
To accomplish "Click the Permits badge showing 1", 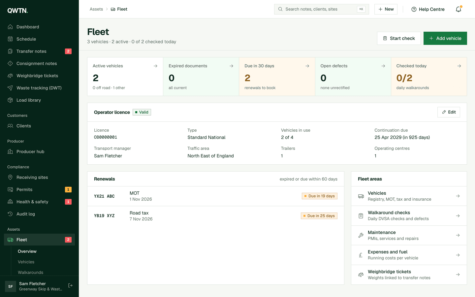I will pos(68,189).
